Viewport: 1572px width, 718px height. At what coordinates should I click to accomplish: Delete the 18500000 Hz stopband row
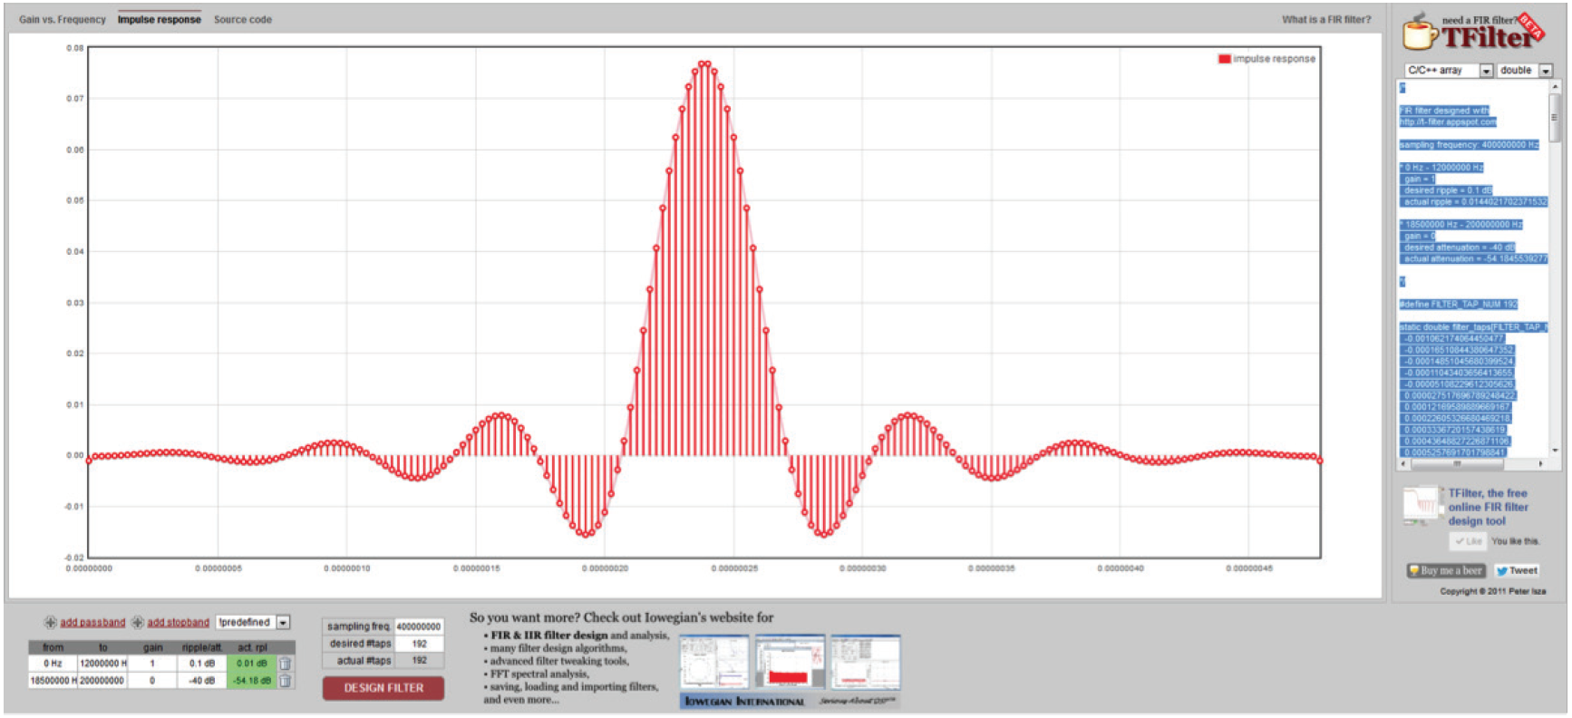(285, 681)
